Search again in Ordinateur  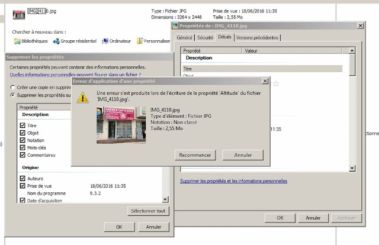(x=117, y=41)
